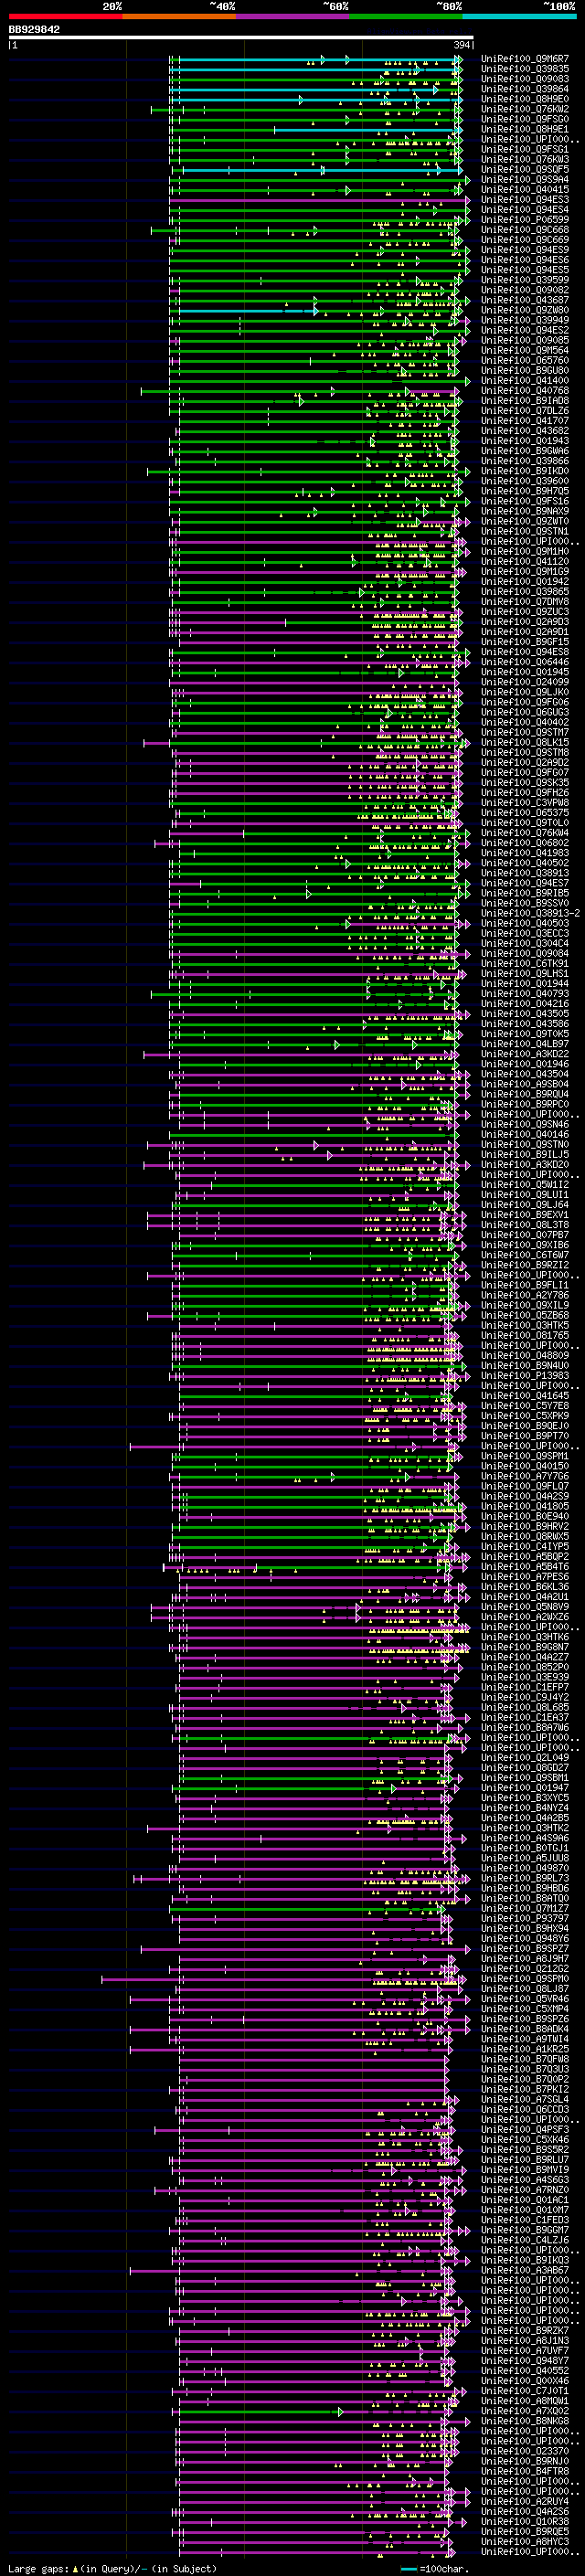Select the UniRef100_Q40150 label
The image size is (585, 2576).
(525, 1466)
